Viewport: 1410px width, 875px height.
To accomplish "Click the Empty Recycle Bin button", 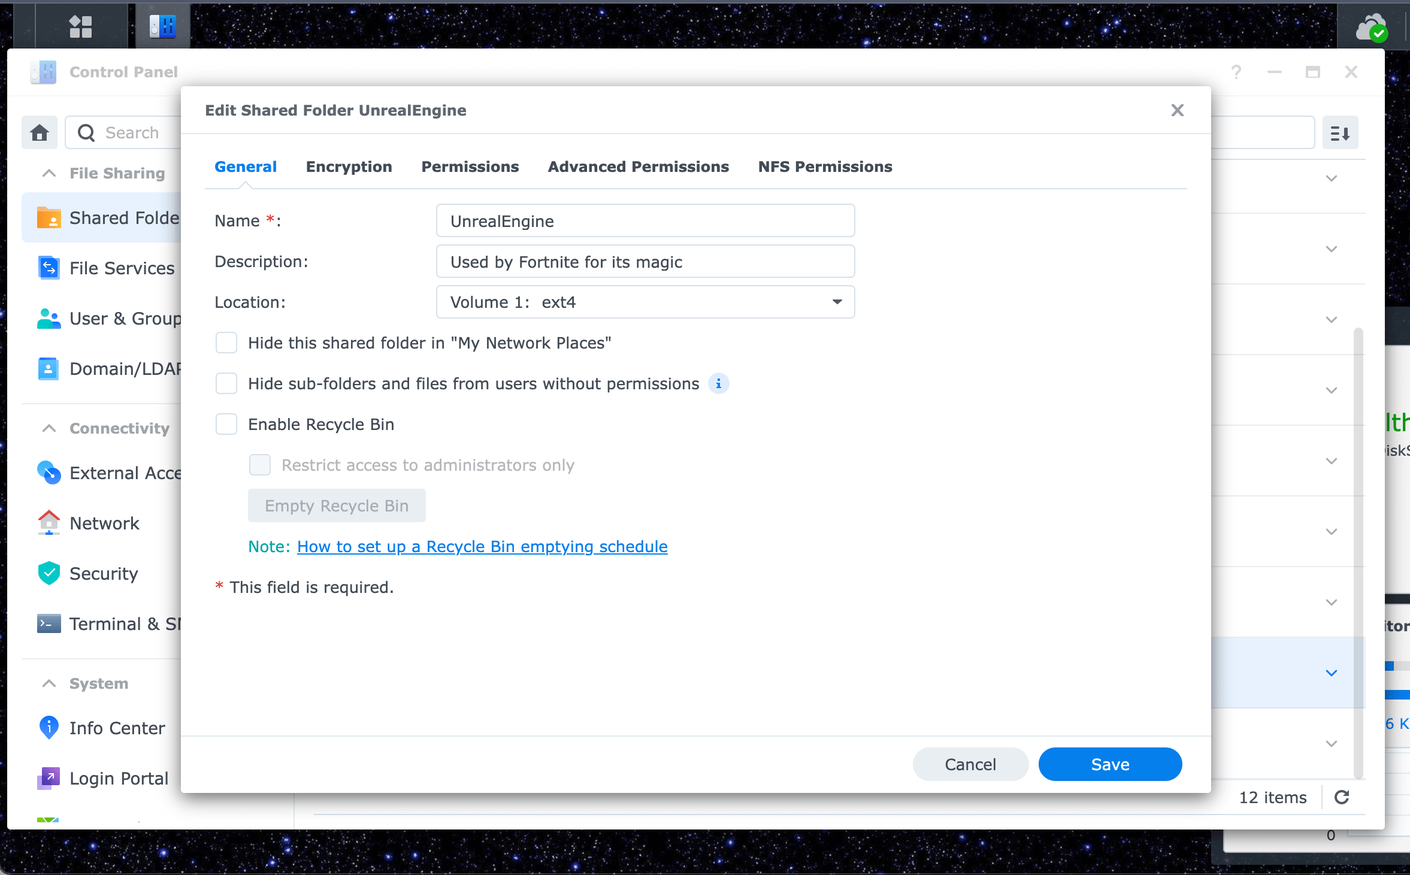I will [x=337, y=505].
